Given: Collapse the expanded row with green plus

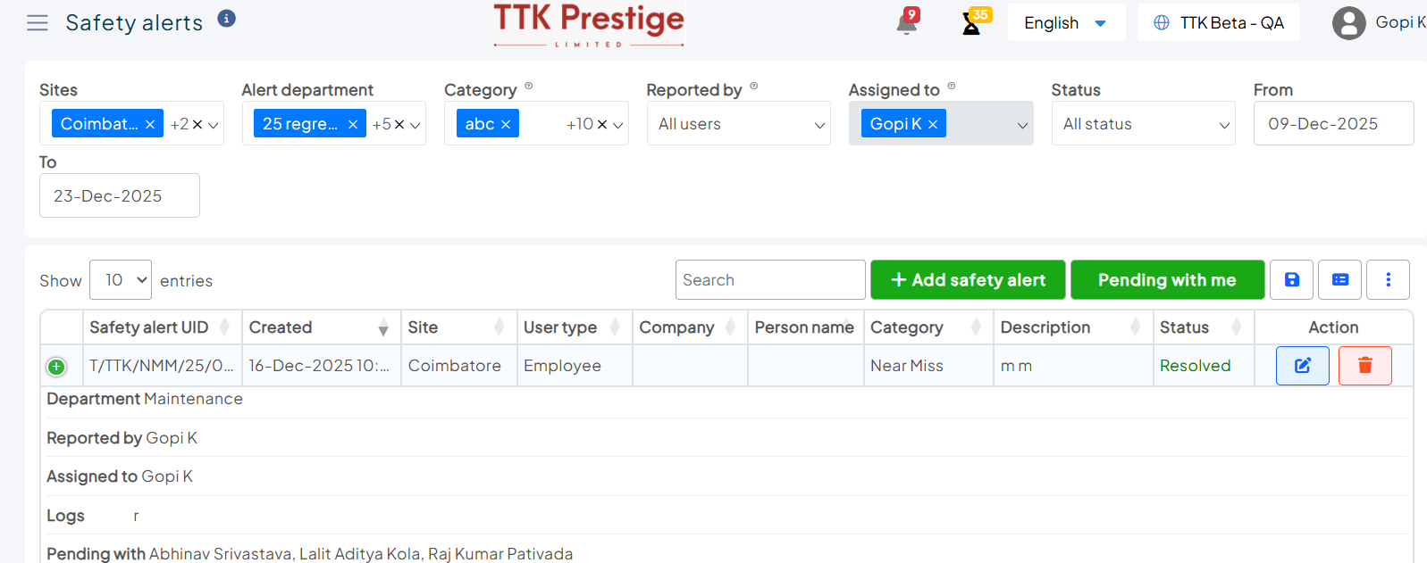Looking at the screenshot, I should pyautogui.click(x=56, y=367).
